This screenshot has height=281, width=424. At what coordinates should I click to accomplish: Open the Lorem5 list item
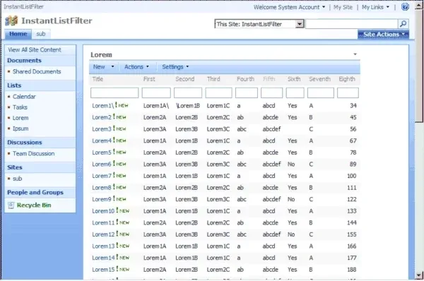101,153
